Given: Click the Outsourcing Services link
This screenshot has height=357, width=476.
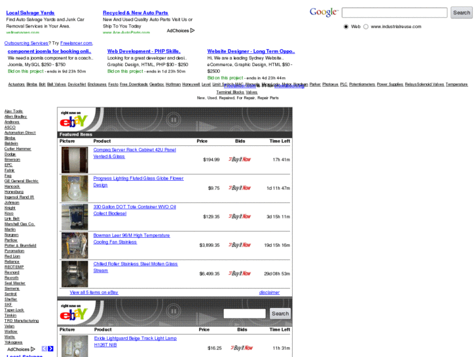Looking at the screenshot, I should point(26,43).
